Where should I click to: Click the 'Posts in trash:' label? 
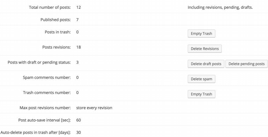[x=58, y=32]
